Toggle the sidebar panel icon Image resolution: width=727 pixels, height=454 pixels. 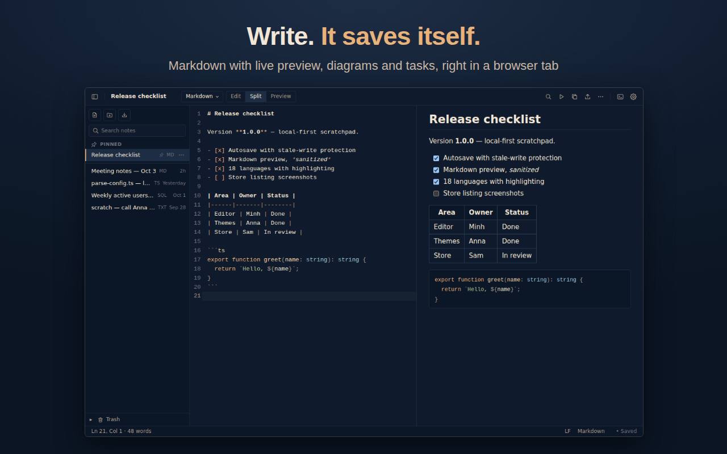pos(95,96)
